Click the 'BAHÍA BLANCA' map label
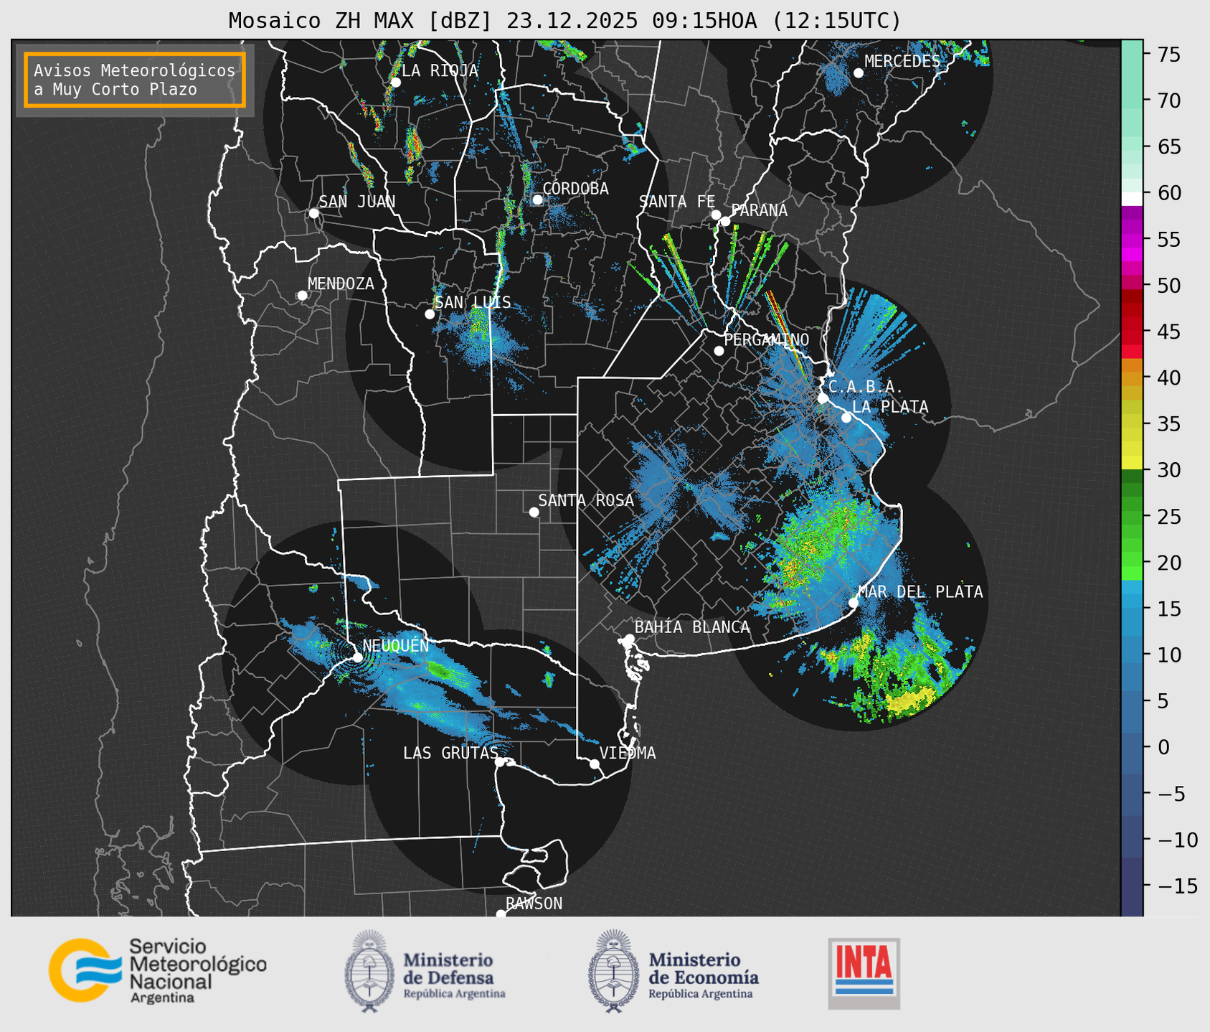Viewport: 1210px width, 1032px height. pos(692,627)
